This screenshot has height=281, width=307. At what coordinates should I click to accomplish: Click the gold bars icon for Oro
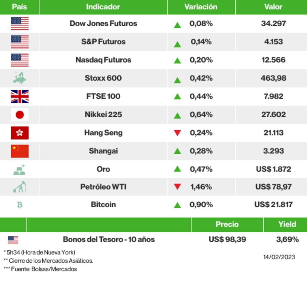[19, 169]
